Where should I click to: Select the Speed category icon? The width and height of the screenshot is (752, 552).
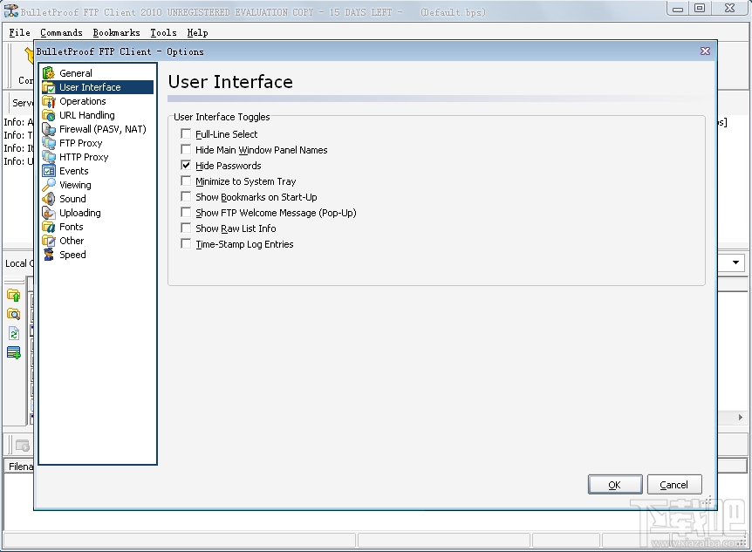click(50, 254)
